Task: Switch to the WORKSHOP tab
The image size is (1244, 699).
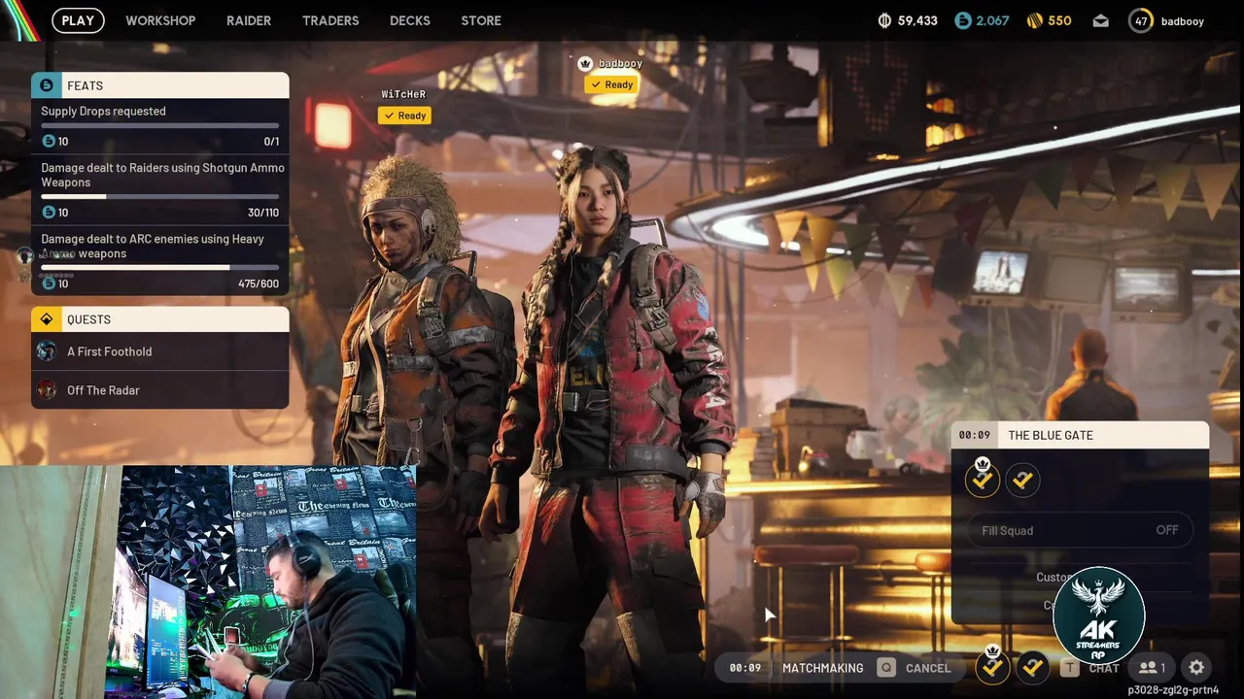Action: (160, 20)
